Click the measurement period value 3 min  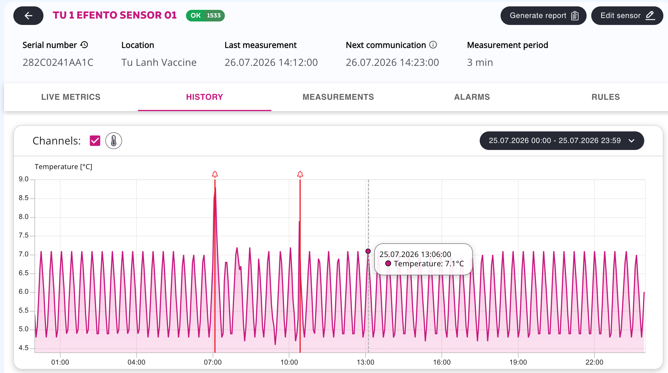tap(480, 62)
